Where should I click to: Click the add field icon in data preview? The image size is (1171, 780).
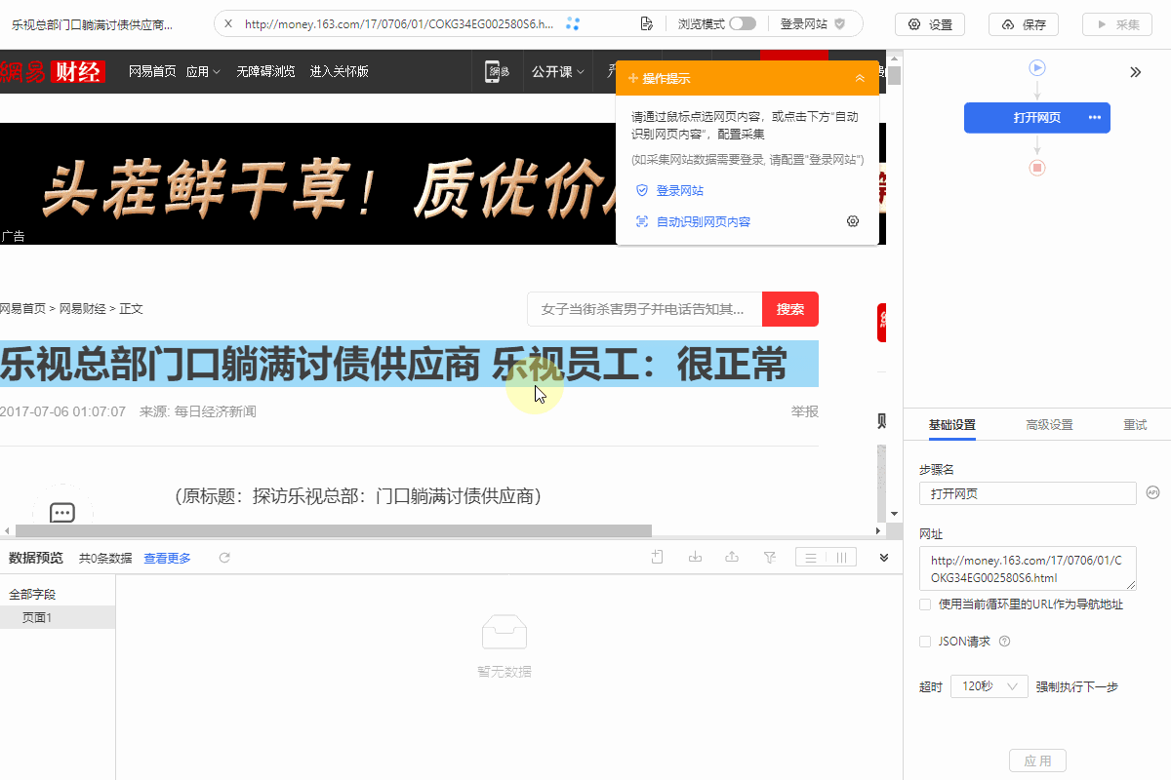(x=657, y=557)
